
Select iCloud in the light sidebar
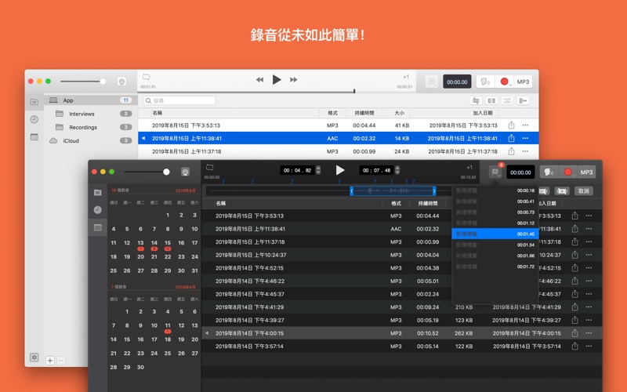[90, 141]
